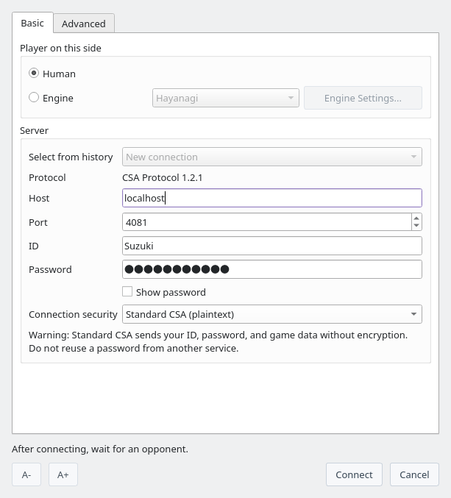Cancel the connection dialog
The height and width of the screenshot is (498, 451).
tap(414, 474)
